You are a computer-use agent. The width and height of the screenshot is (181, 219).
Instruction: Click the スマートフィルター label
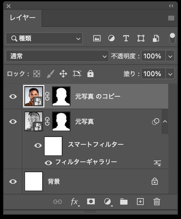96,144
